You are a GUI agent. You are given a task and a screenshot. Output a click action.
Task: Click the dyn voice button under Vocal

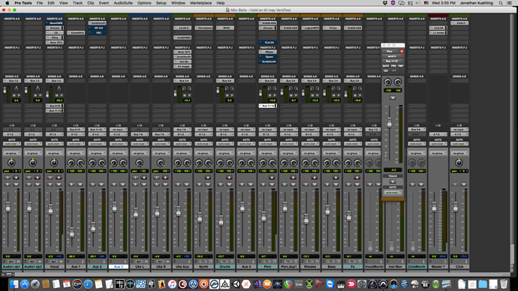pyautogui.click(x=53, y=262)
